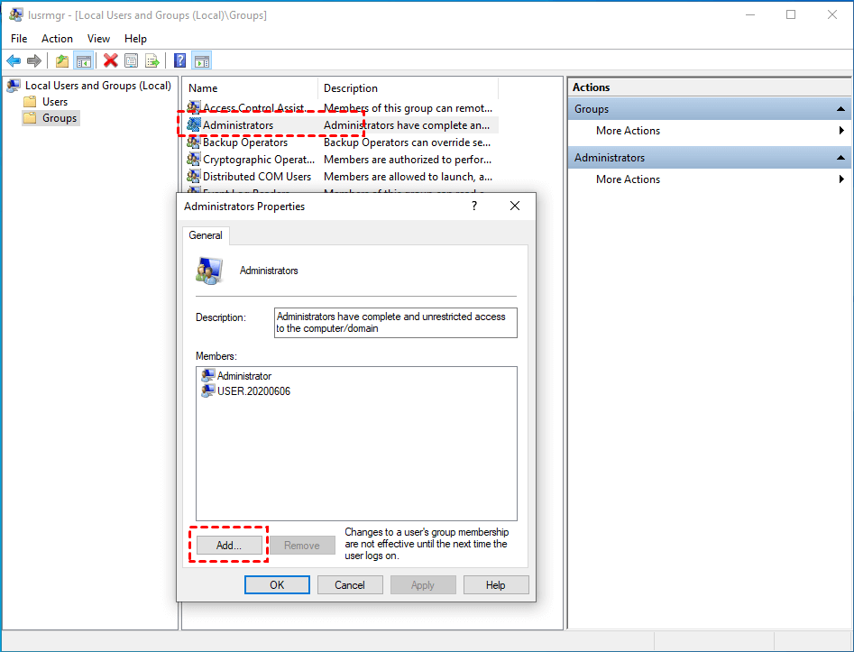Maximize the lusrmgr window
Viewport: 854px width, 652px height.
(x=791, y=14)
